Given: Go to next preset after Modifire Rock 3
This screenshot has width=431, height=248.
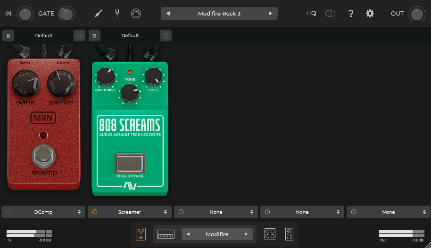Looking at the screenshot, I should (x=270, y=14).
